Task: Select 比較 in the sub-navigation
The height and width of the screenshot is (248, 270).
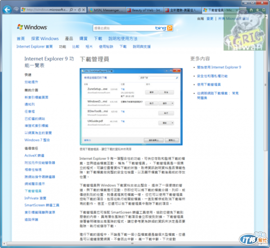Action: [76, 47]
